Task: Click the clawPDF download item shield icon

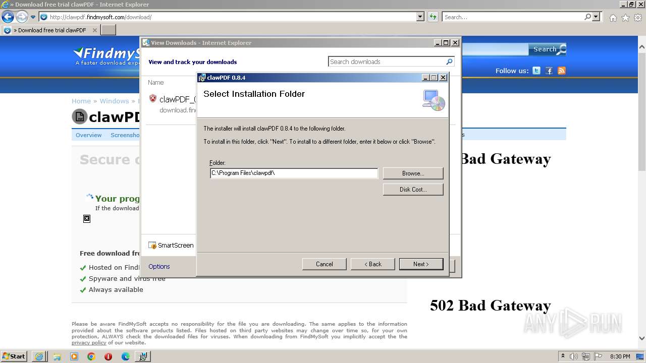Action: tap(153, 98)
